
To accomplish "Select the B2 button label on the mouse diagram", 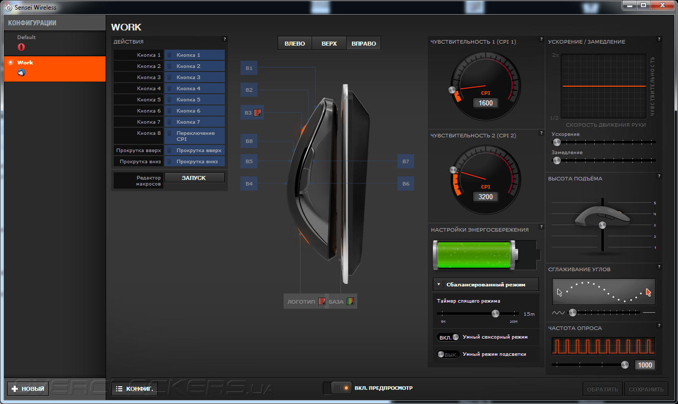I will pyautogui.click(x=249, y=90).
